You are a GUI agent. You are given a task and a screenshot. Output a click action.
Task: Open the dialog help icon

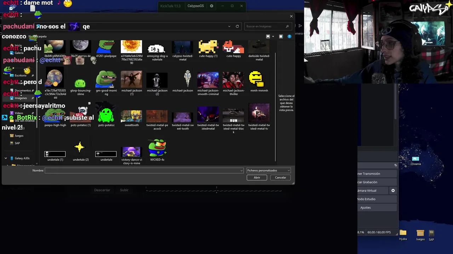pos(289,36)
